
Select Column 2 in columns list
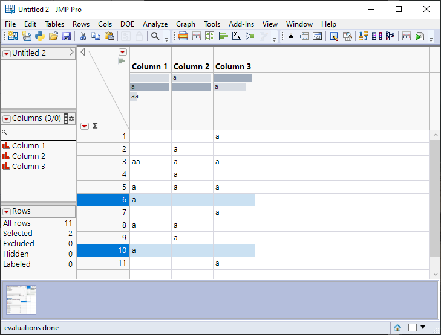click(28, 156)
